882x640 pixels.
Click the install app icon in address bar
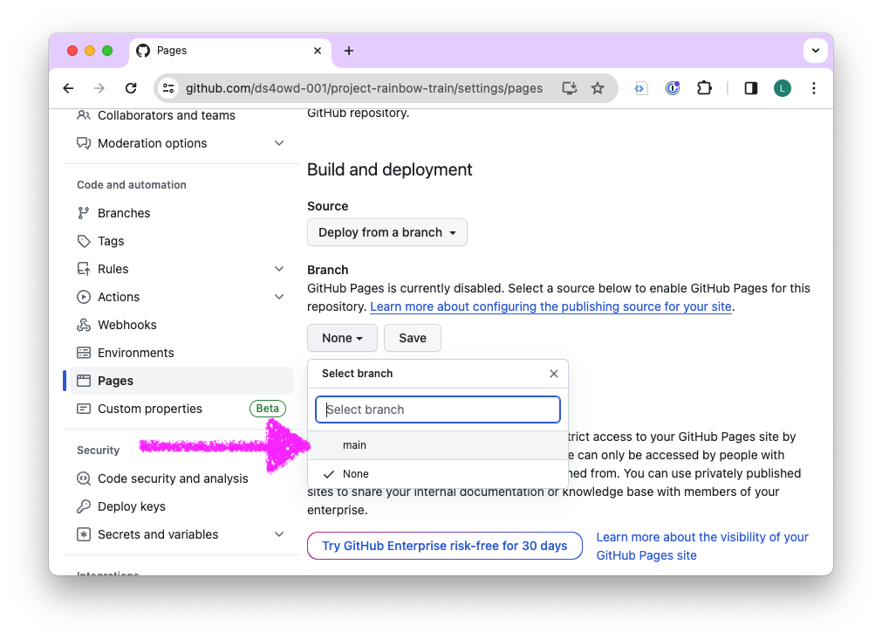[570, 88]
